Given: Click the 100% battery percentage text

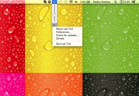Looking at the screenshot, I should (x=83, y=2).
